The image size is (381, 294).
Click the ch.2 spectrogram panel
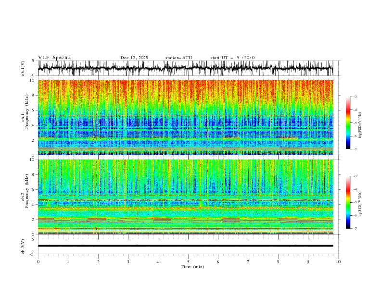(x=185, y=197)
